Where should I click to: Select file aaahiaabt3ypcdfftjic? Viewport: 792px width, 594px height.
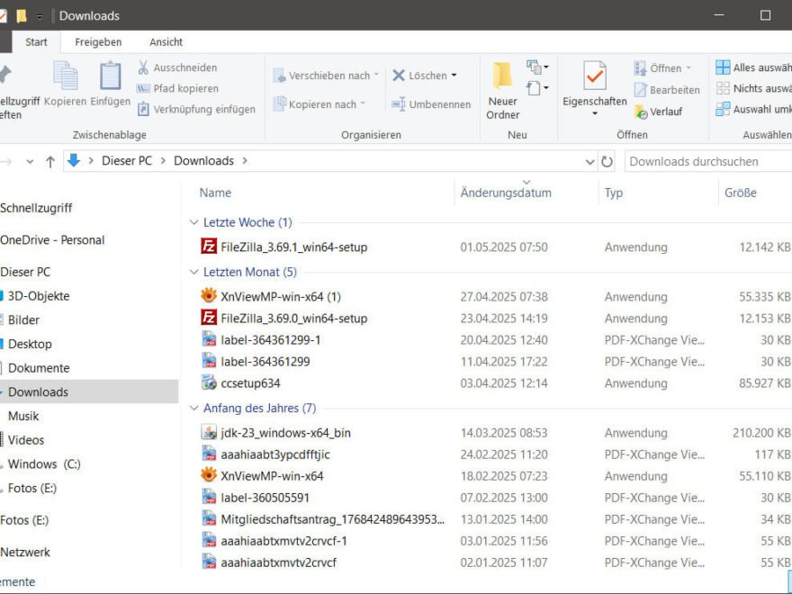275,454
